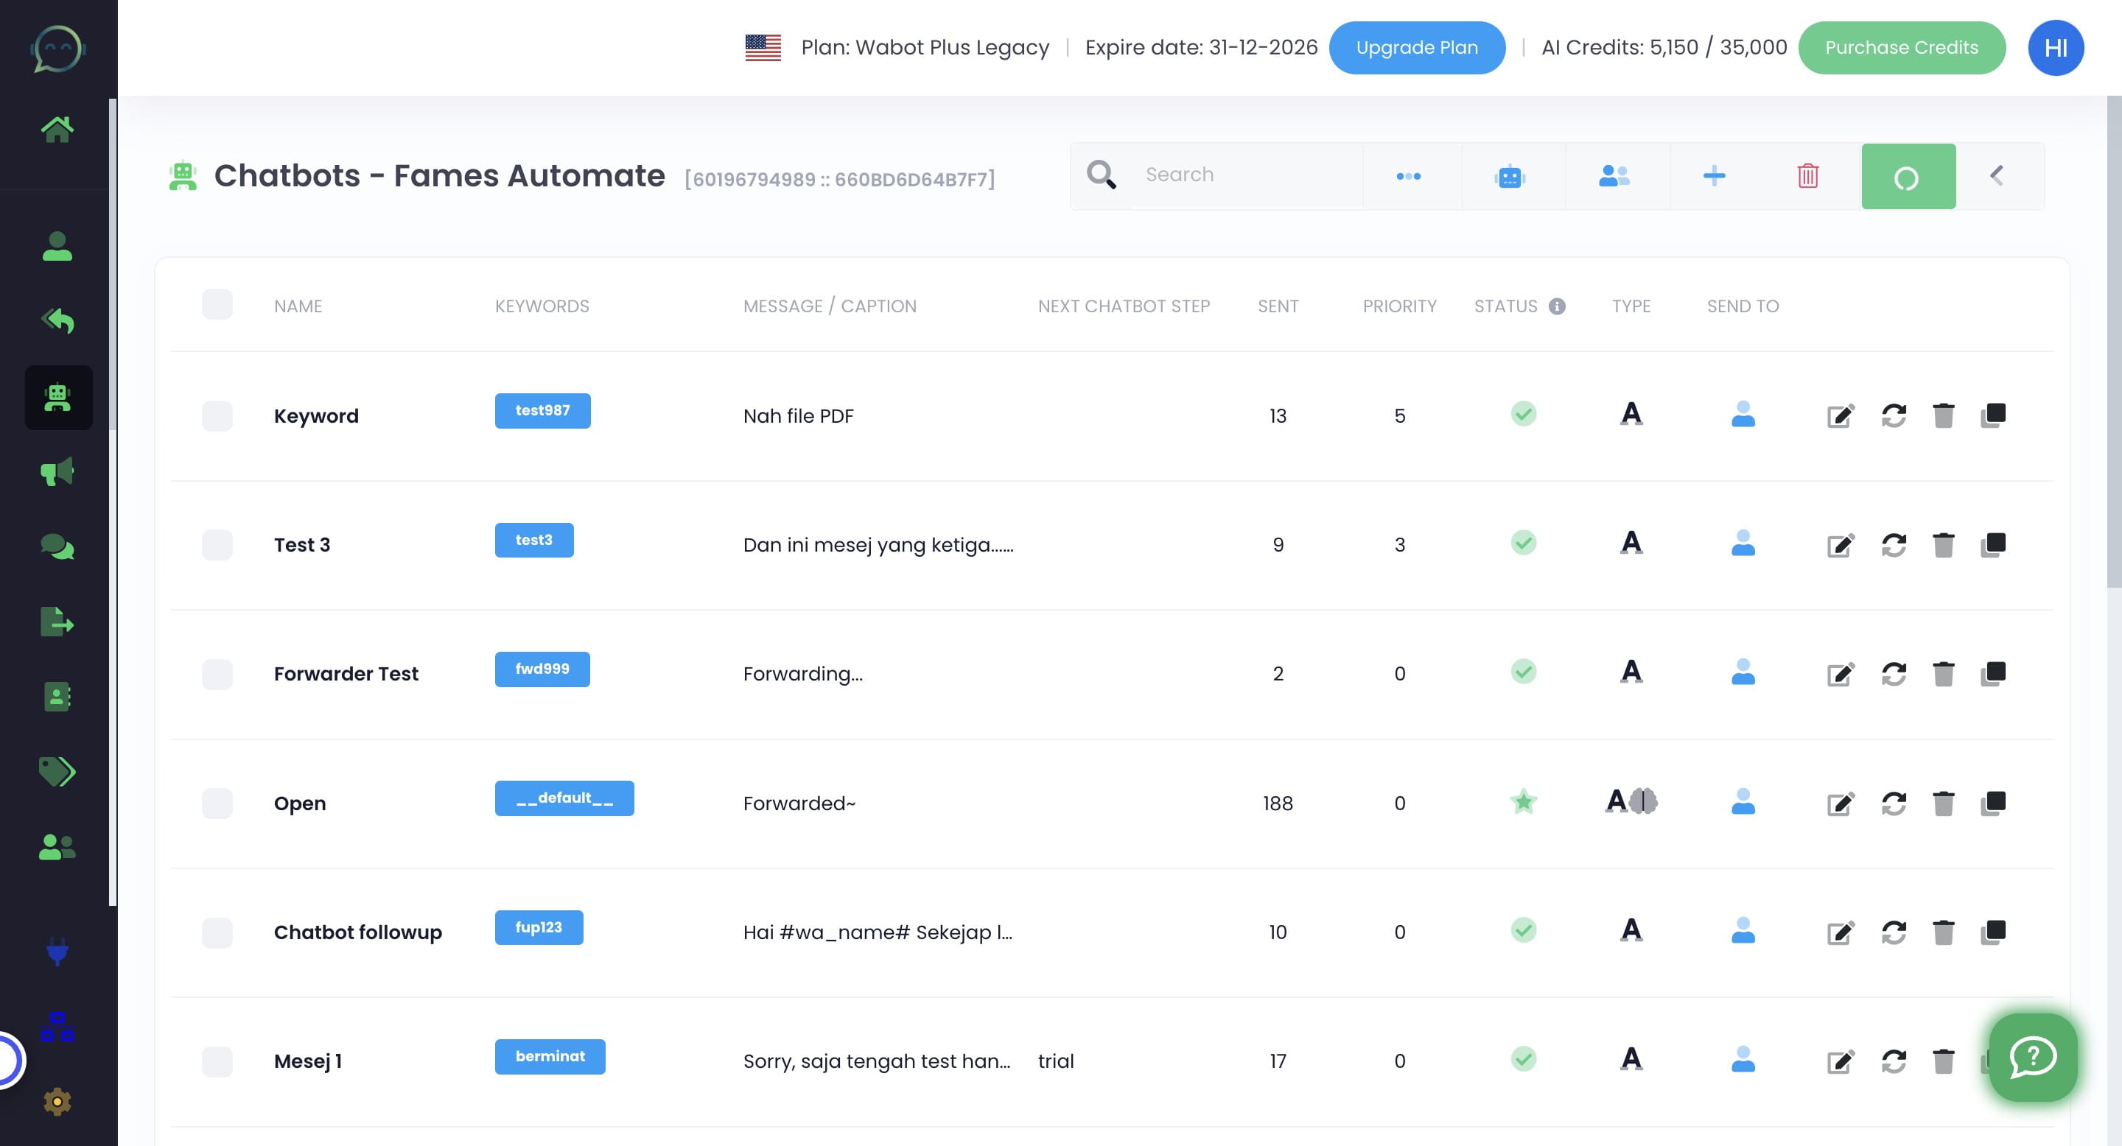Screen dimensions: 2122x1146
Task: Collapse the toolbar with left chevron
Action: [1997, 175]
